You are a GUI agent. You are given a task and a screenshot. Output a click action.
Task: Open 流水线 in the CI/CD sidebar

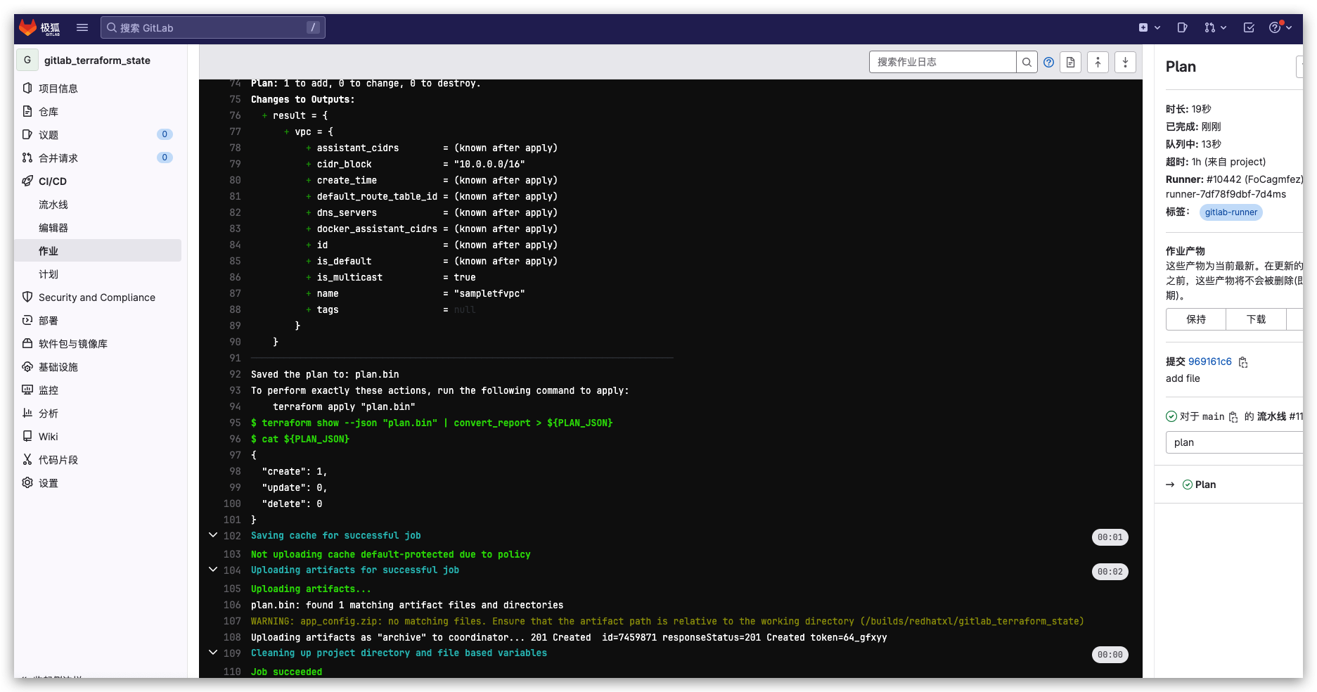(53, 205)
